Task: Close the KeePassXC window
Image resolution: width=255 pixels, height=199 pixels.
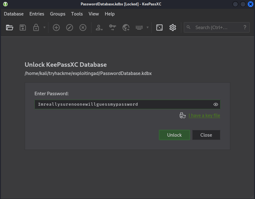Action: tap(251, 4)
